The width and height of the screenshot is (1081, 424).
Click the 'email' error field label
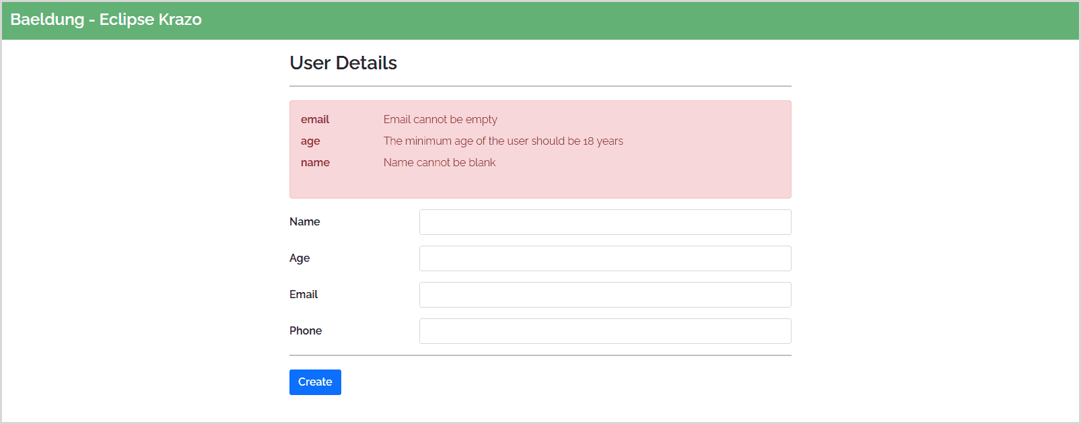coord(315,119)
